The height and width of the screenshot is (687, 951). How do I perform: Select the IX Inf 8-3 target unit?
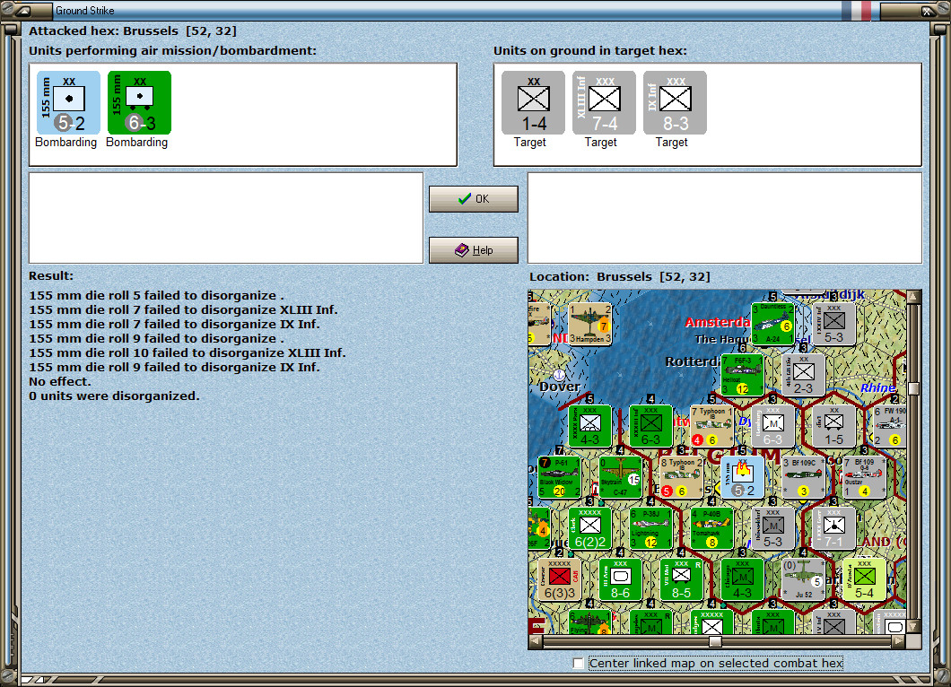[x=675, y=102]
